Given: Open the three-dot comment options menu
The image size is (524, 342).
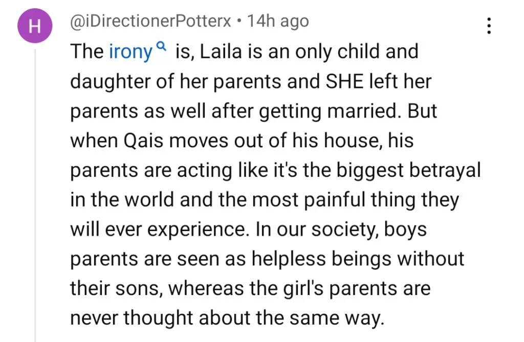Looking at the screenshot, I should tap(489, 25).
